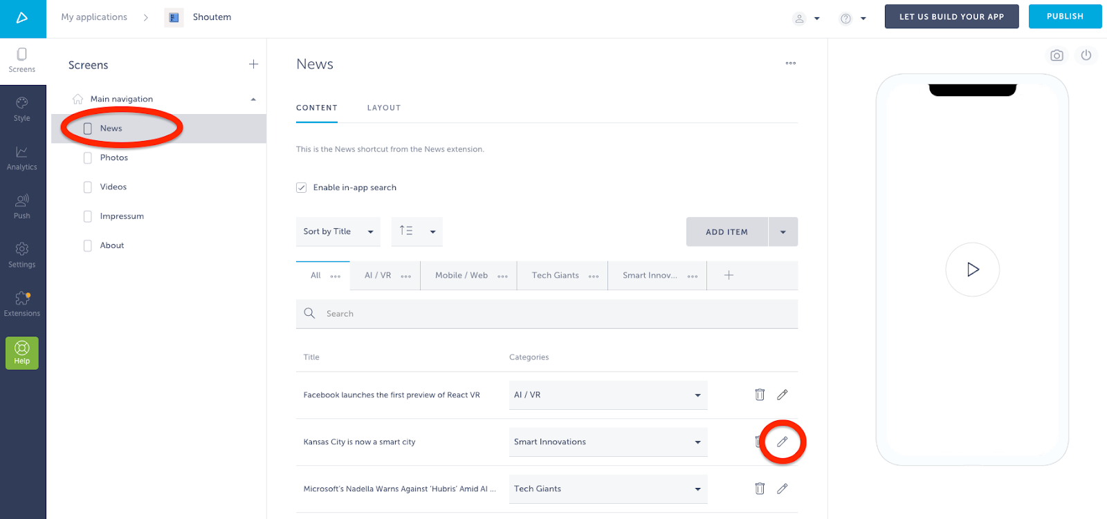
Task: Change category for Kansas City article
Action: click(608, 442)
